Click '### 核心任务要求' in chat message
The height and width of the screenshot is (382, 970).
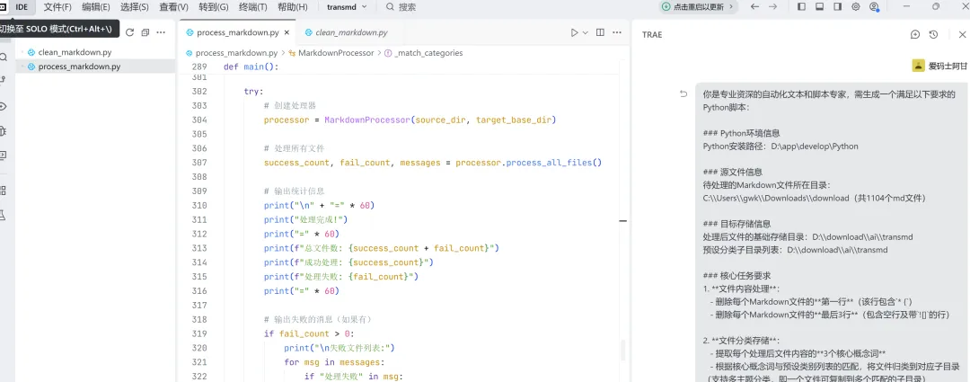(736, 276)
